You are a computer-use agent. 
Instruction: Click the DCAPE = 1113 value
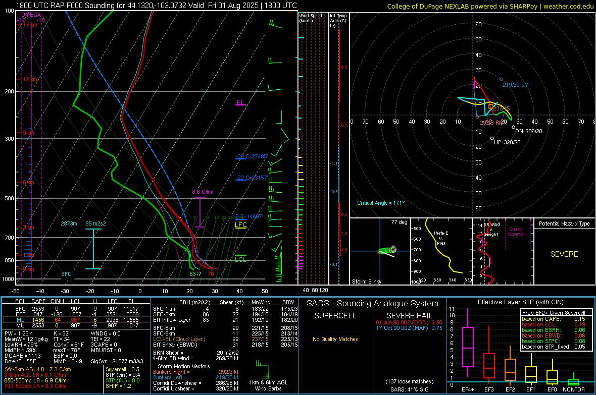(x=22, y=356)
